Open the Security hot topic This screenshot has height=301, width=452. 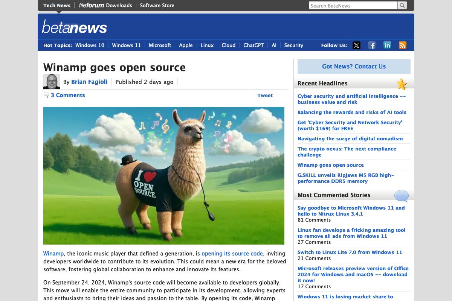tap(293, 45)
